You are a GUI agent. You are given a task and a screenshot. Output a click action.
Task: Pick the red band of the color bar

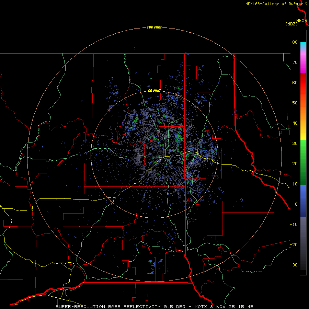coord(303,83)
